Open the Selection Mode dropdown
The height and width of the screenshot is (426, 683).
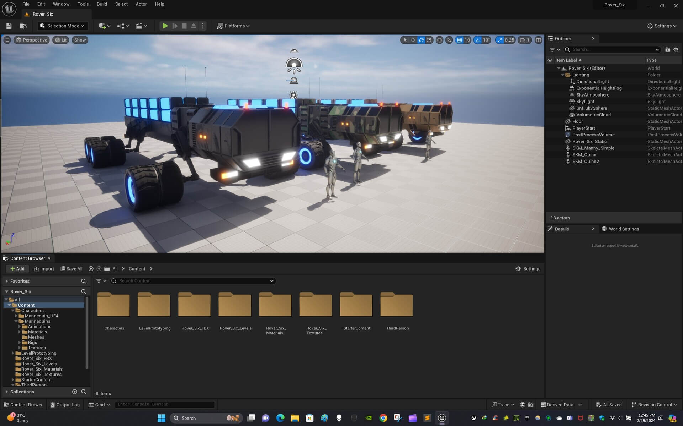63,26
